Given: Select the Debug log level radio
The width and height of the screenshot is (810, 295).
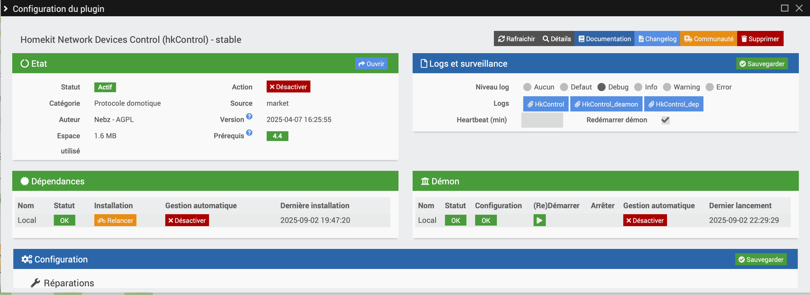Looking at the screenshot, I should pyautogui.click(x=601, y=87).
